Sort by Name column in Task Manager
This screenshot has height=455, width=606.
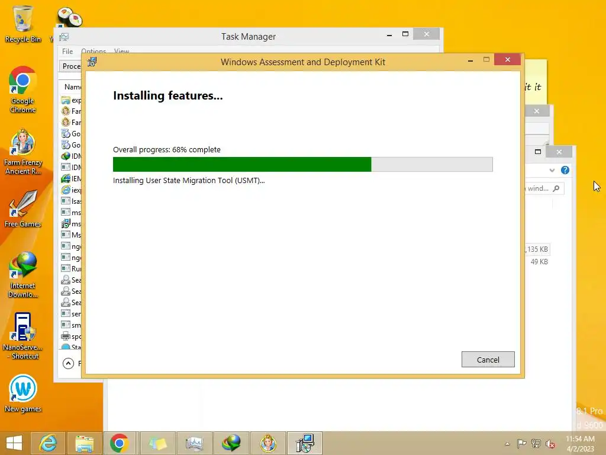72,86
